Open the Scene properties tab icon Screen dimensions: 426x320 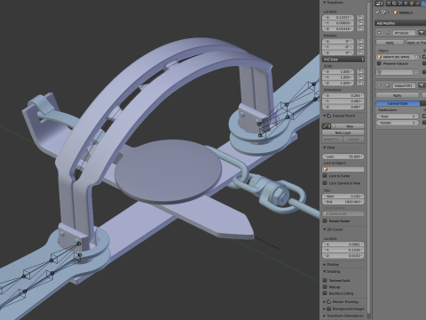[x=400, y=4]
